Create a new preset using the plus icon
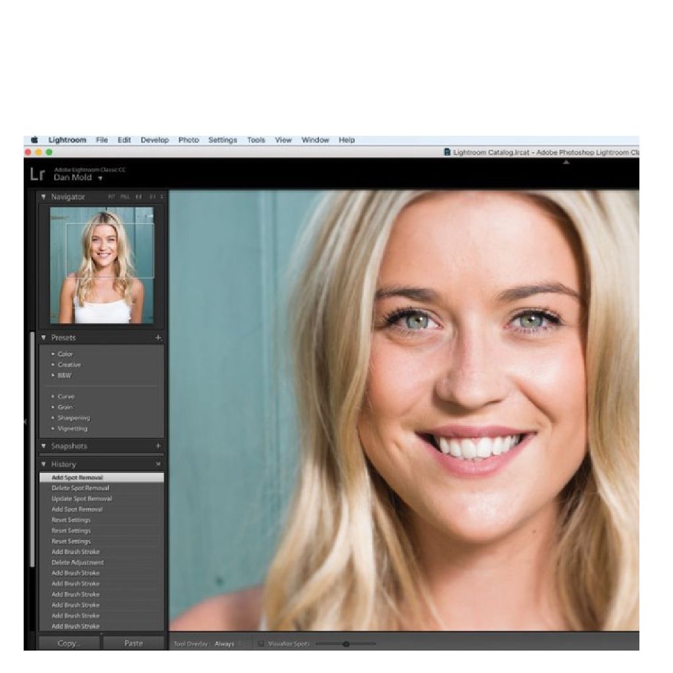The width and height of the screenshot is (673, 673). click(158, 337)
